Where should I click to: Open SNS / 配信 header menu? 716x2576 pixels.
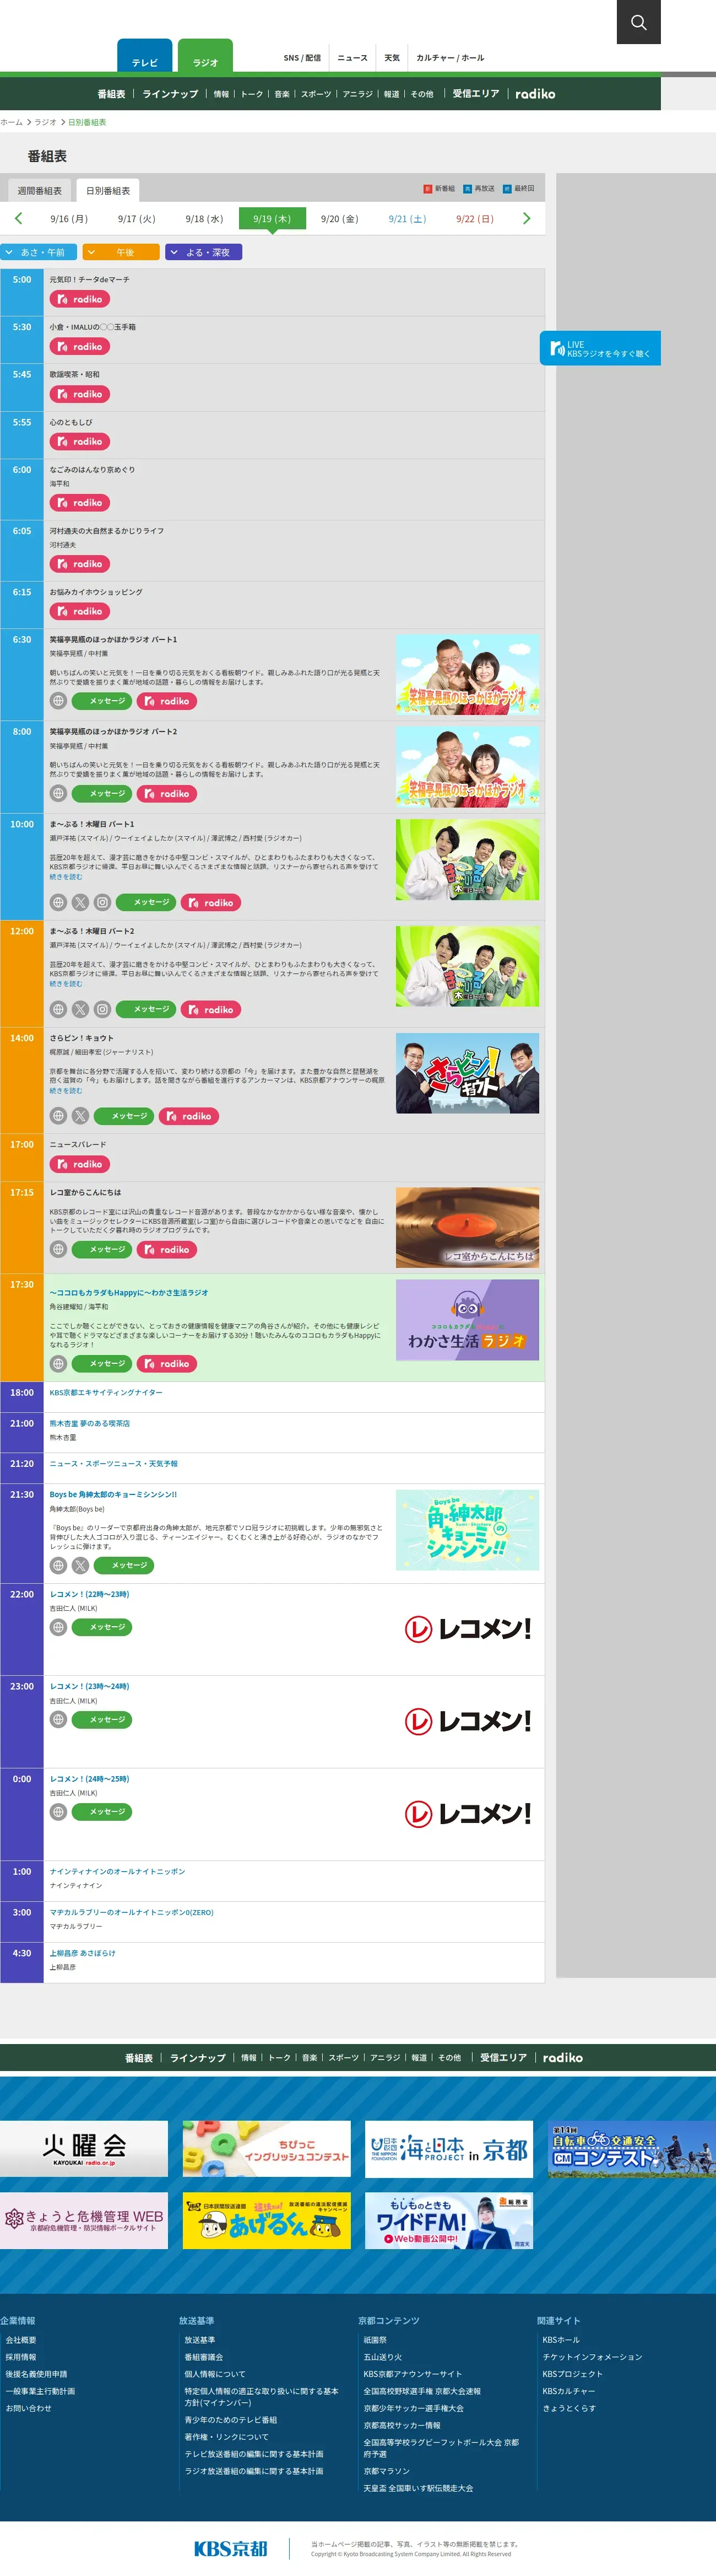(302, 58)
